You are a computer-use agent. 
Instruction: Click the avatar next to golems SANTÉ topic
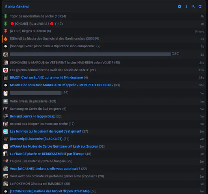(6, 70)
